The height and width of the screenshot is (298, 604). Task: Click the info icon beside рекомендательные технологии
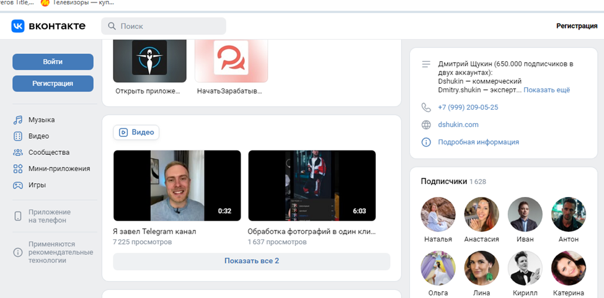[x=18, y=253]
